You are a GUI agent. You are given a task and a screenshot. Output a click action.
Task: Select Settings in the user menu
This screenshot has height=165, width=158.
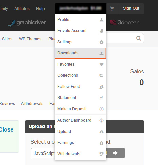[81, 42]
